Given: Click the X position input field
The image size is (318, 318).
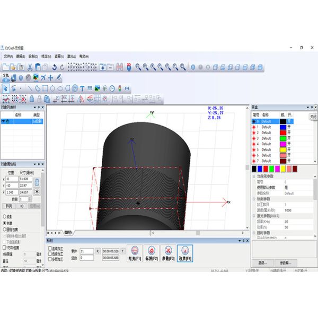Looking at the screenshot, I should (x=12, y=179).
